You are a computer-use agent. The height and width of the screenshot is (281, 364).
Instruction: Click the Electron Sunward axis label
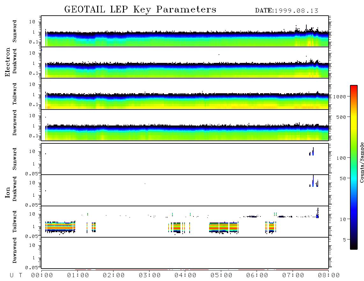15,31
